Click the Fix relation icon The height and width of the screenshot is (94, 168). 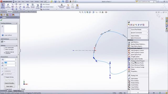(2, 42)
